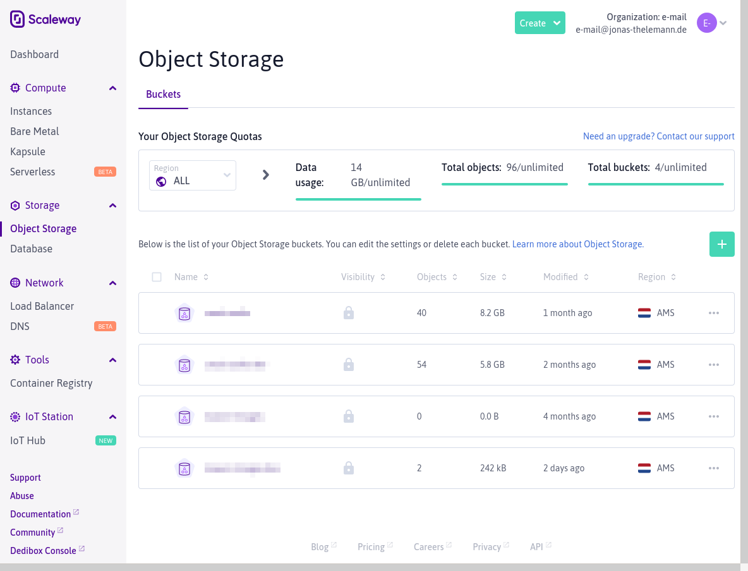Open Bare Metal in the sidebar
Screen dimensions: 748x571
coord(34,131)
